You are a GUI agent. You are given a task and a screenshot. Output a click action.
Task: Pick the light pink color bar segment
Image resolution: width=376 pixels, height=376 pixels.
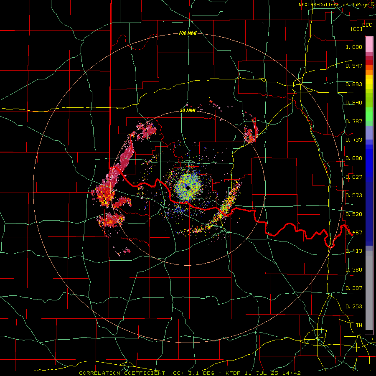click(x=369, y=45)
